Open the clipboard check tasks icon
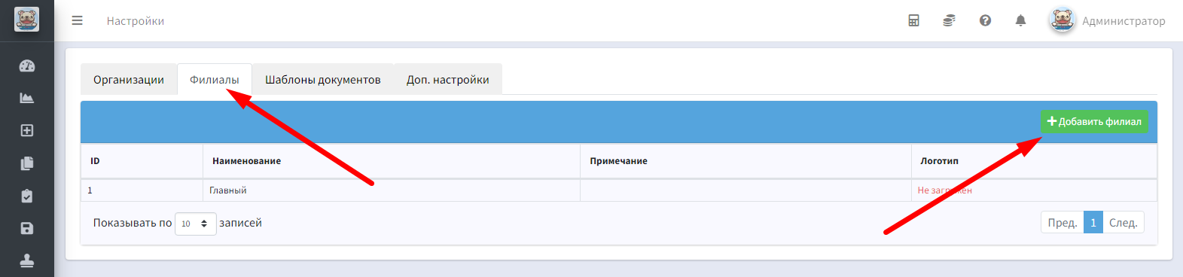 pos(27,196)
